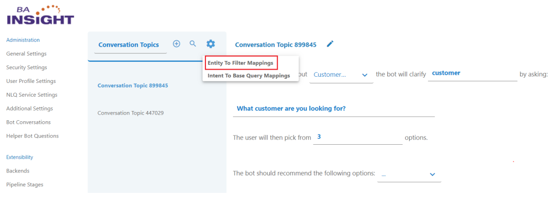Select Entity To Filter Mappings menu item

[x=240, y=63]
